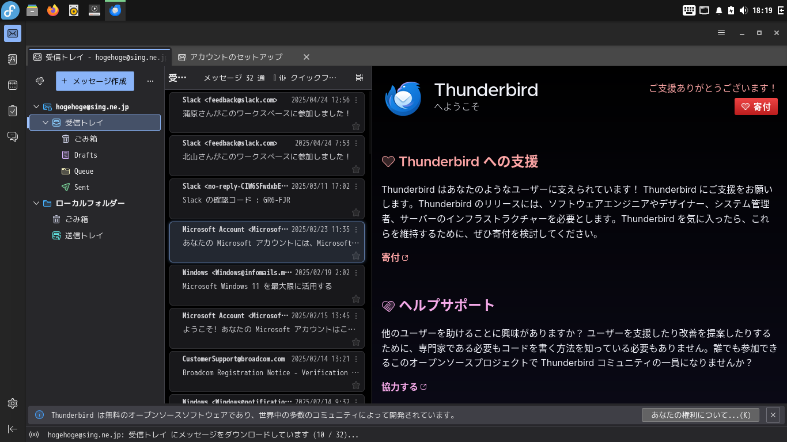The image size is (787, 442).
Task: Click the volume icon in system tray
Action: pyautogui.click(x=744, y=10)
